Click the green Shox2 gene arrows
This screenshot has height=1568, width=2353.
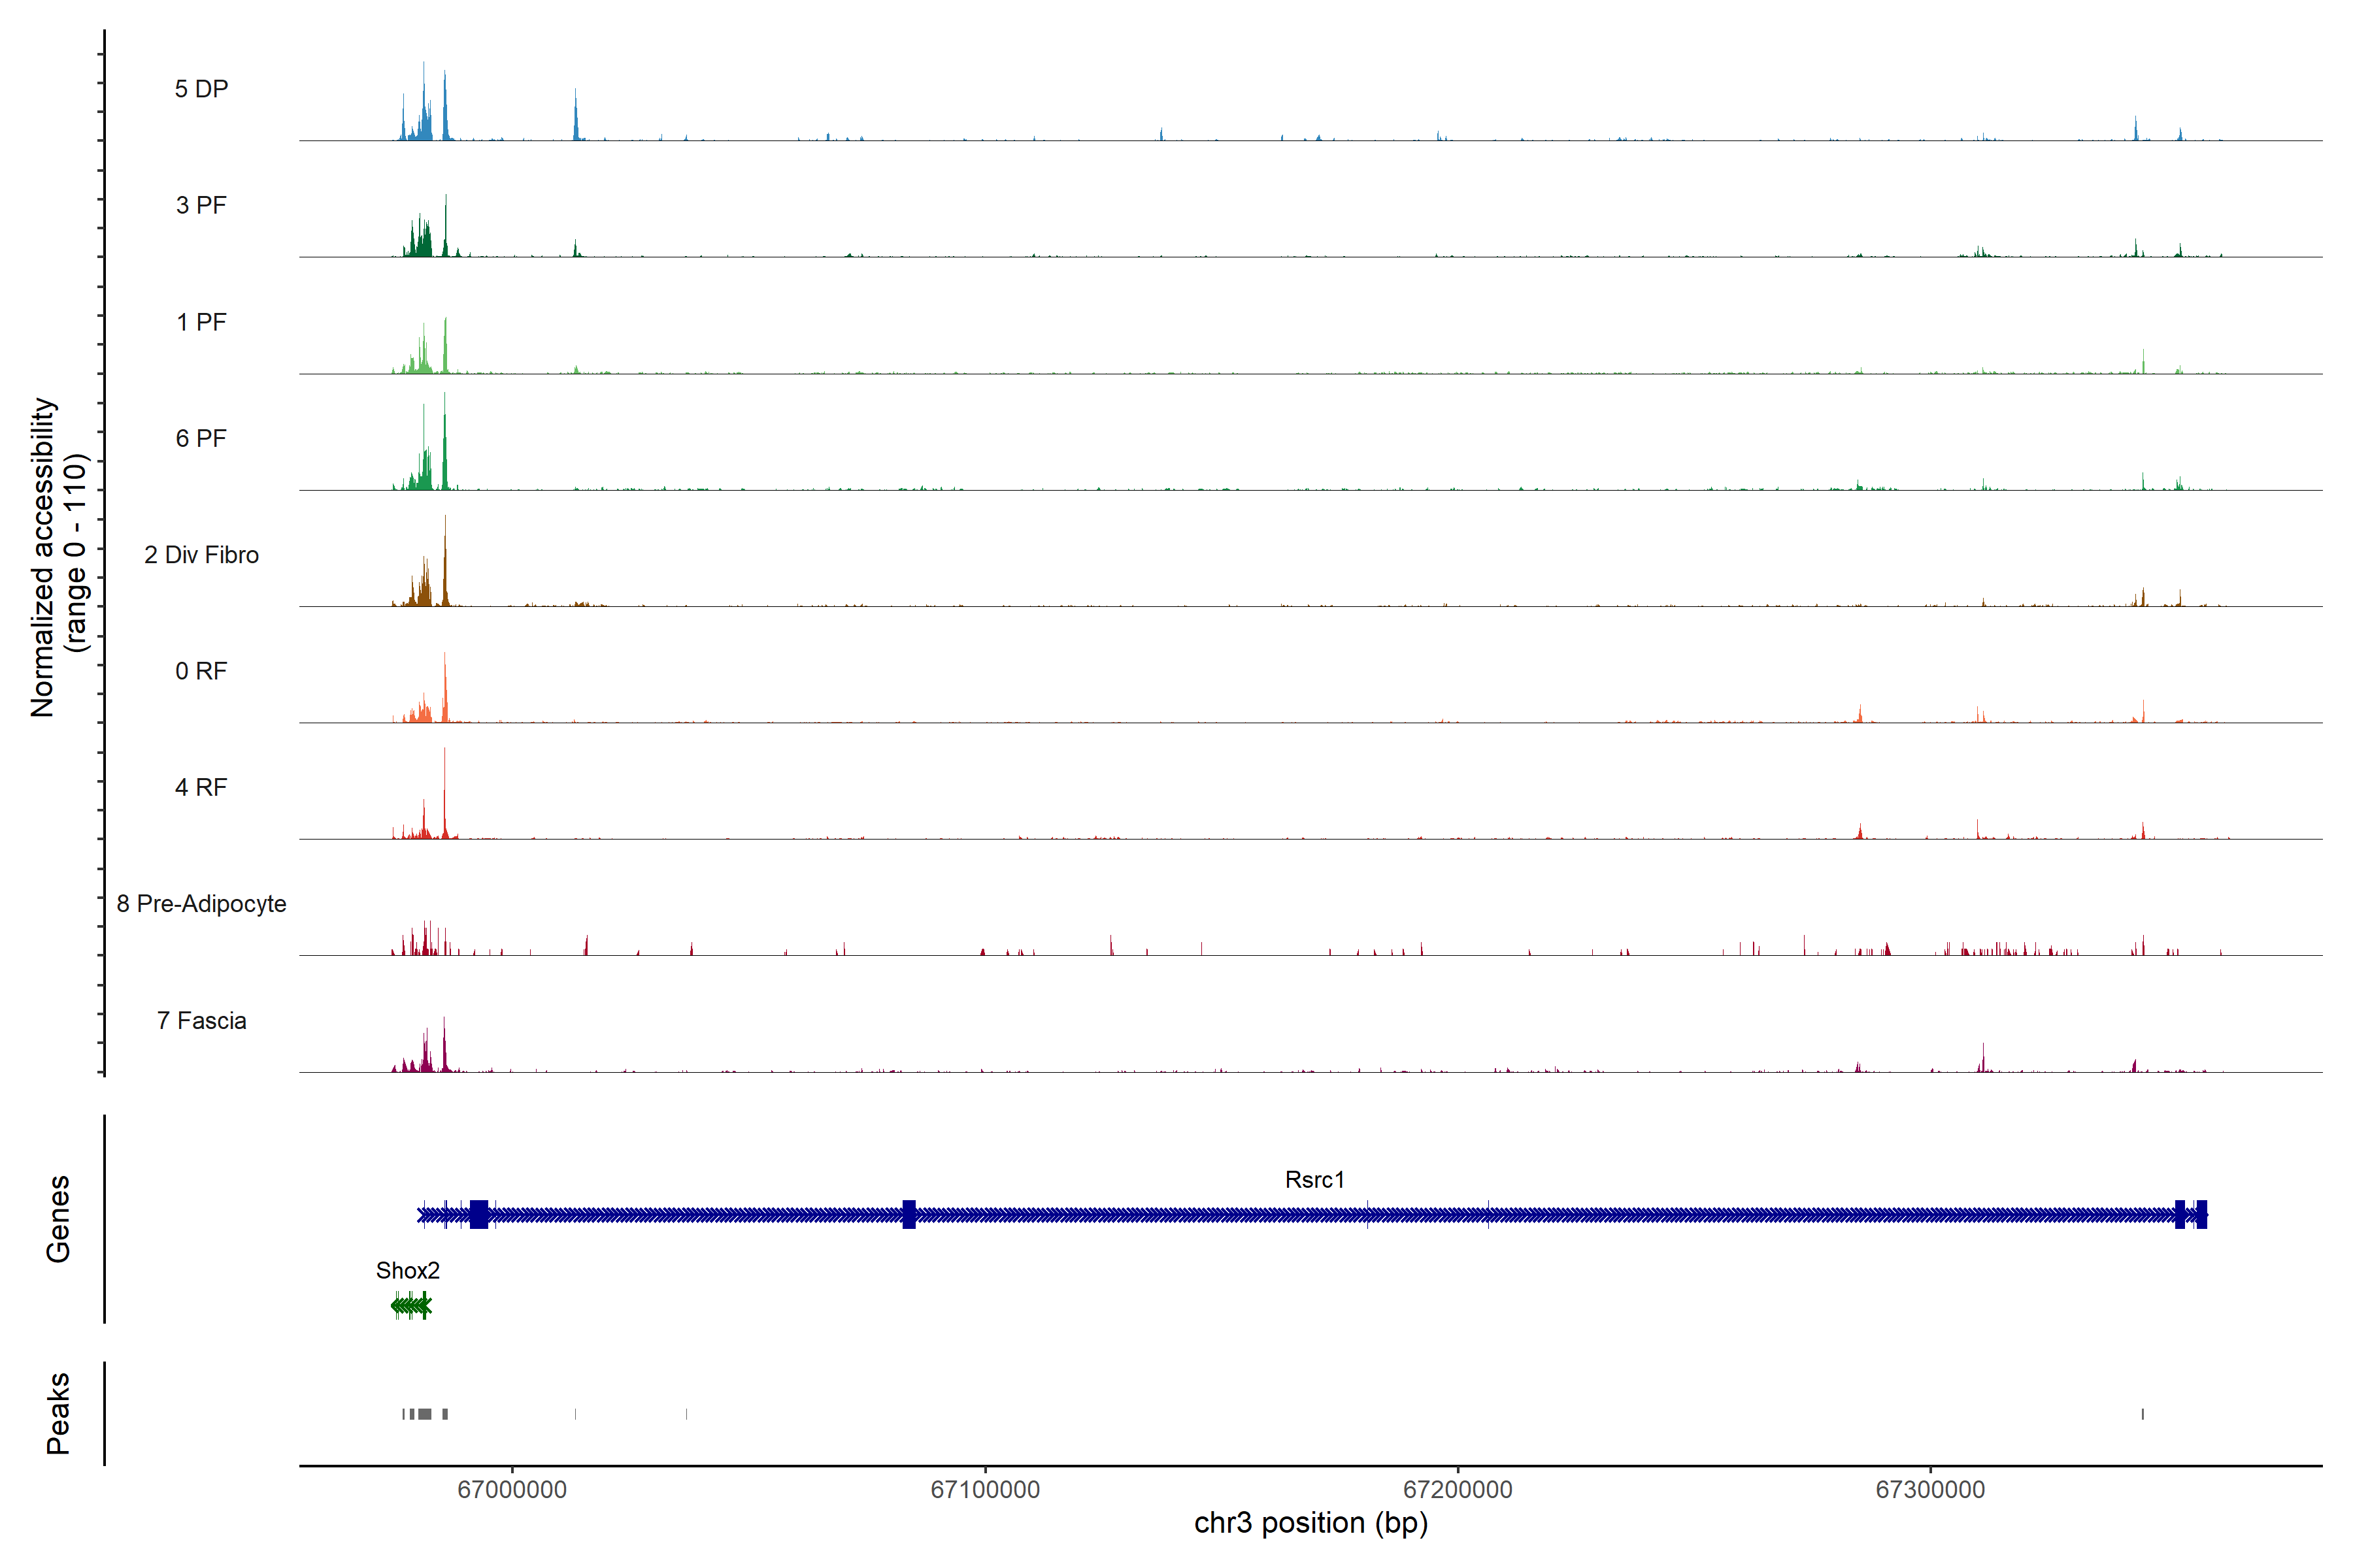click(411, 1305)
